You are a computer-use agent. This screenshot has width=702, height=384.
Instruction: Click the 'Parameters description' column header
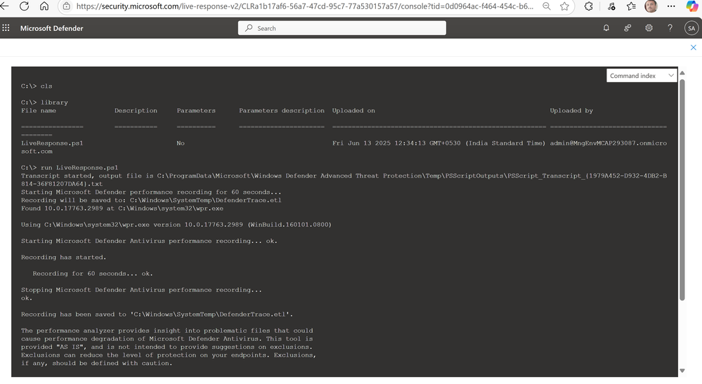click(x=282, y=110)
